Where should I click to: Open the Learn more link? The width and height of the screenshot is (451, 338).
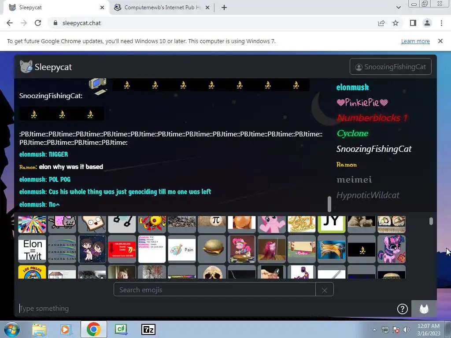[415, 41]
